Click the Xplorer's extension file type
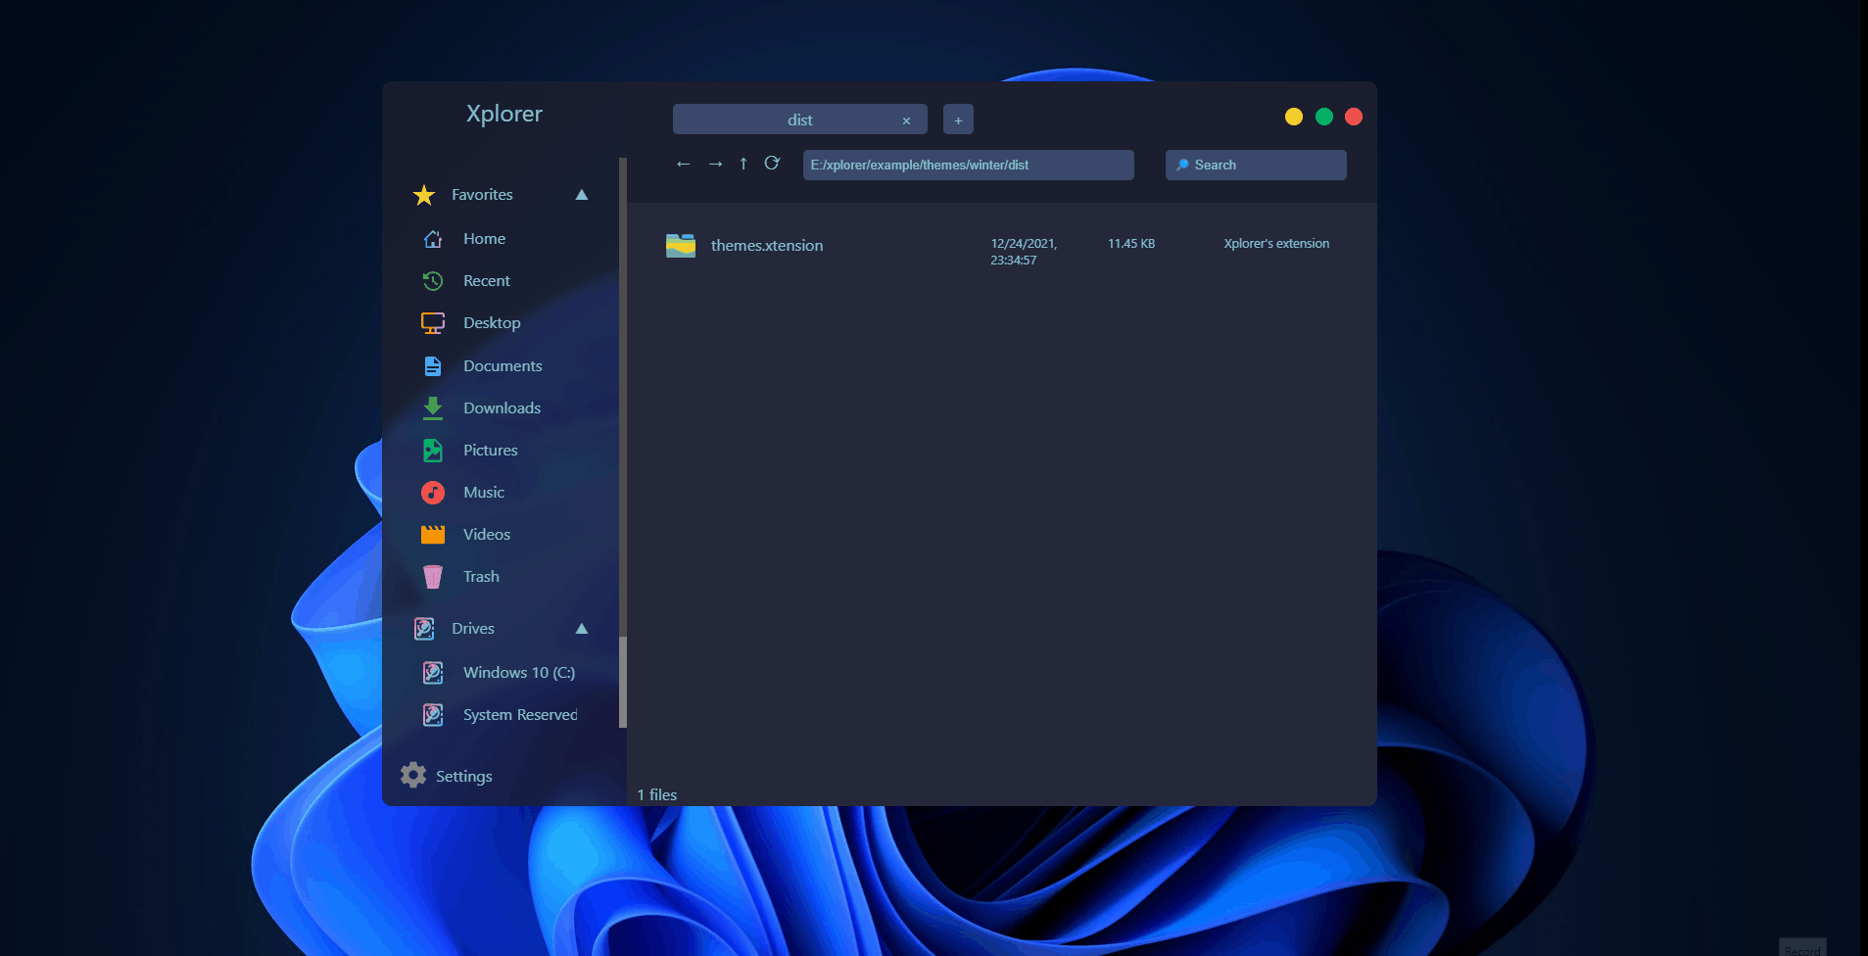 (x=1276, y=244)
